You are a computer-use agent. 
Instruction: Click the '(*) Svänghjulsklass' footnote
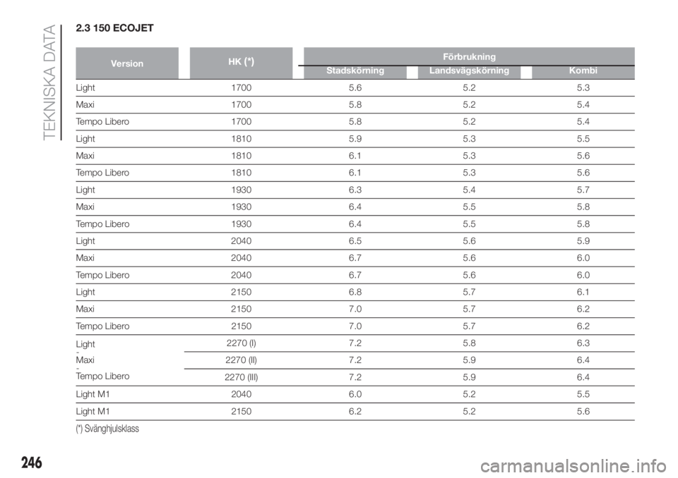107,429
